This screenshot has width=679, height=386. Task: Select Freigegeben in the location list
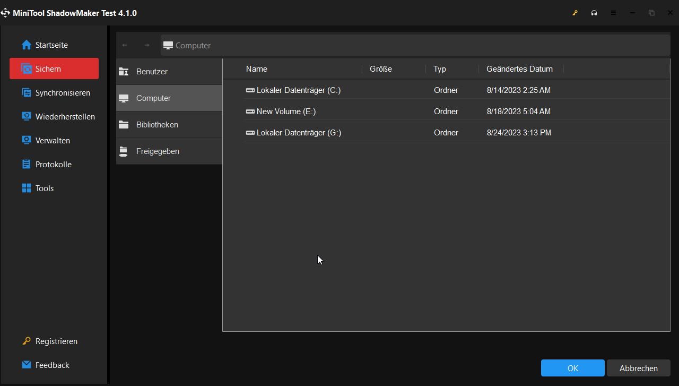(x=169, y=151)
